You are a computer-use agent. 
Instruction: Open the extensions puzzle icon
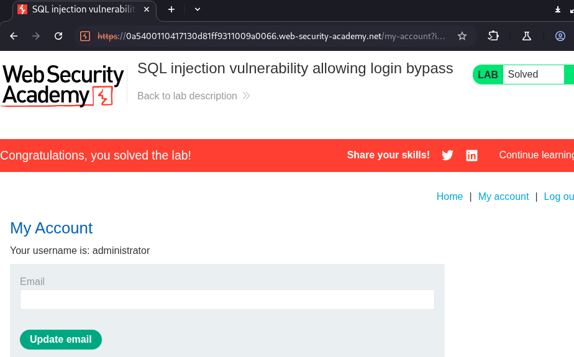[x=493, y=36]
